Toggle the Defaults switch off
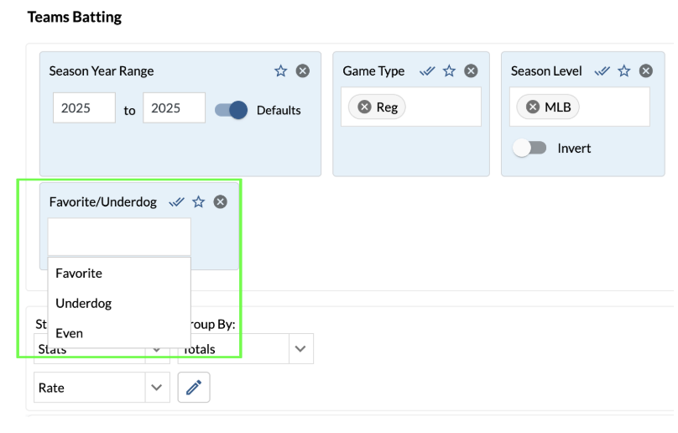Viewport: 678px width, 433px height. [232, 110]
